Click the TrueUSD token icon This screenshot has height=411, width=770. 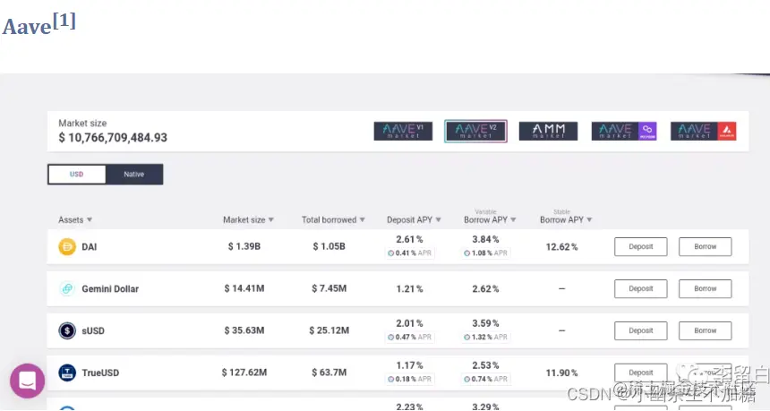[x=67, y=372]
